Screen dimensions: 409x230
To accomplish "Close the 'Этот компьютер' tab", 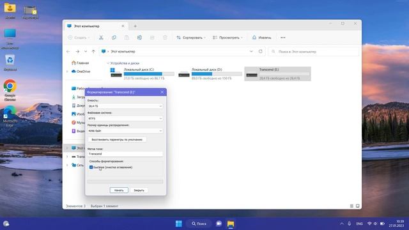I will tap(123, 26).
